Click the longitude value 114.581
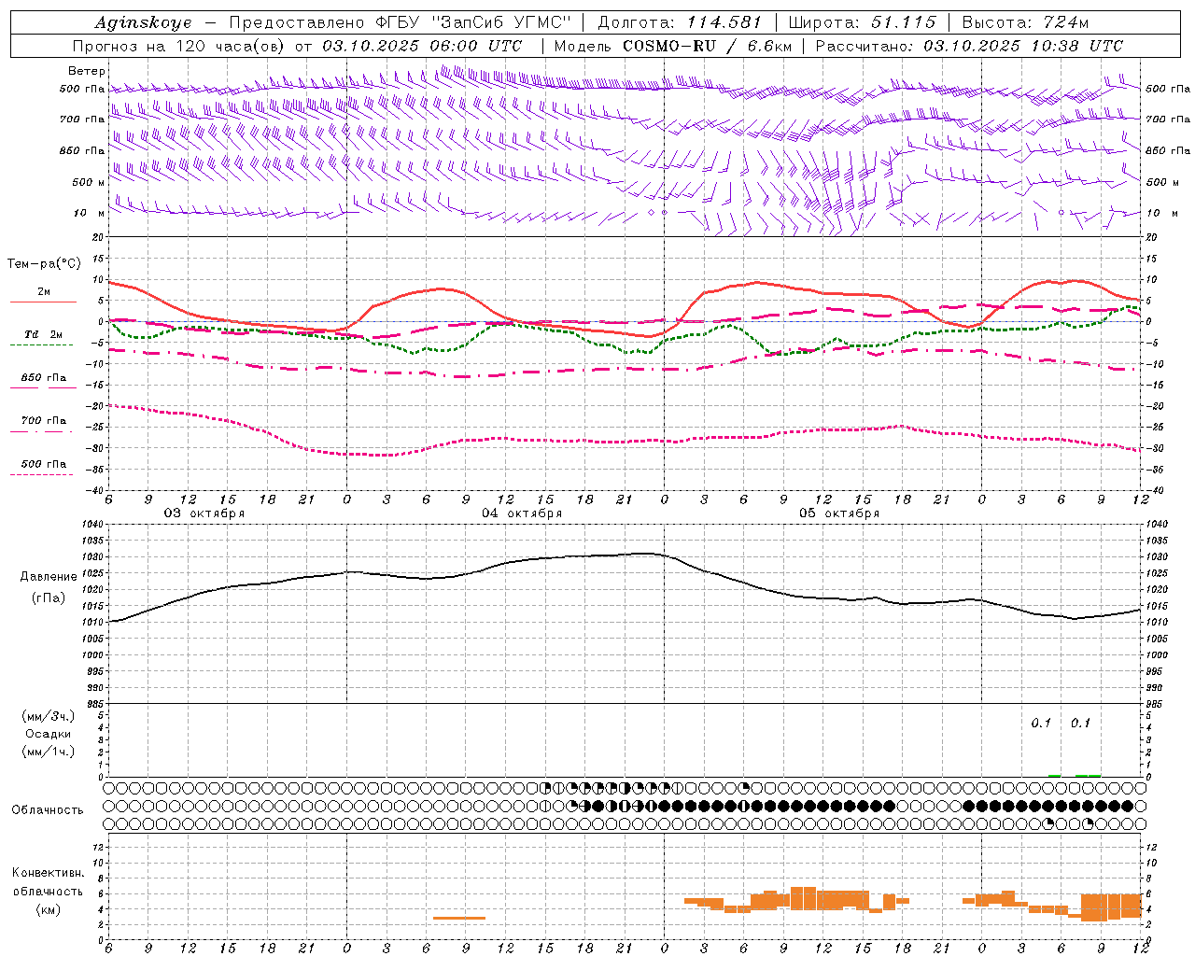Screen dimensions: 1195x956 tap(724, 23)
